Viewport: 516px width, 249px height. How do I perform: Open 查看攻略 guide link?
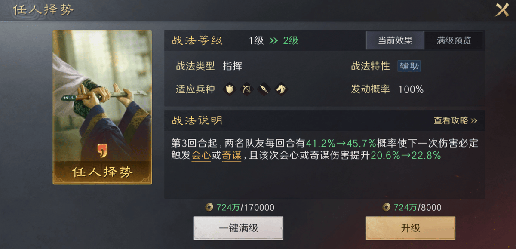point(455,121)
